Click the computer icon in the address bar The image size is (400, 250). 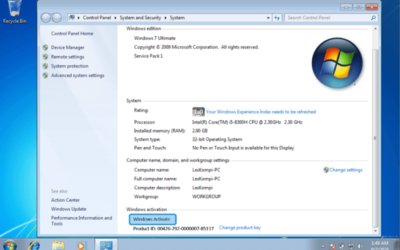click(72, 17)
